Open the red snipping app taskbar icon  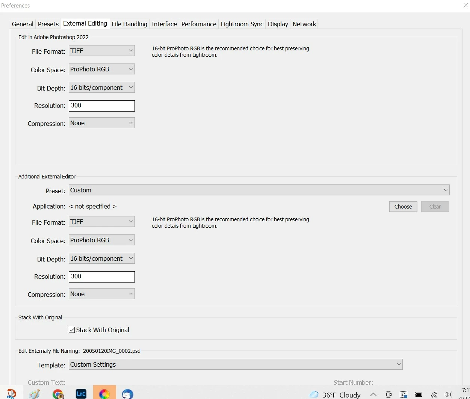(x=11, y=394)
